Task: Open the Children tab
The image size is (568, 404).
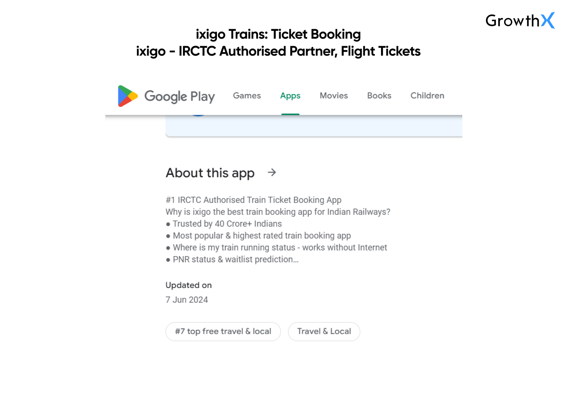Action: point(427,95)
